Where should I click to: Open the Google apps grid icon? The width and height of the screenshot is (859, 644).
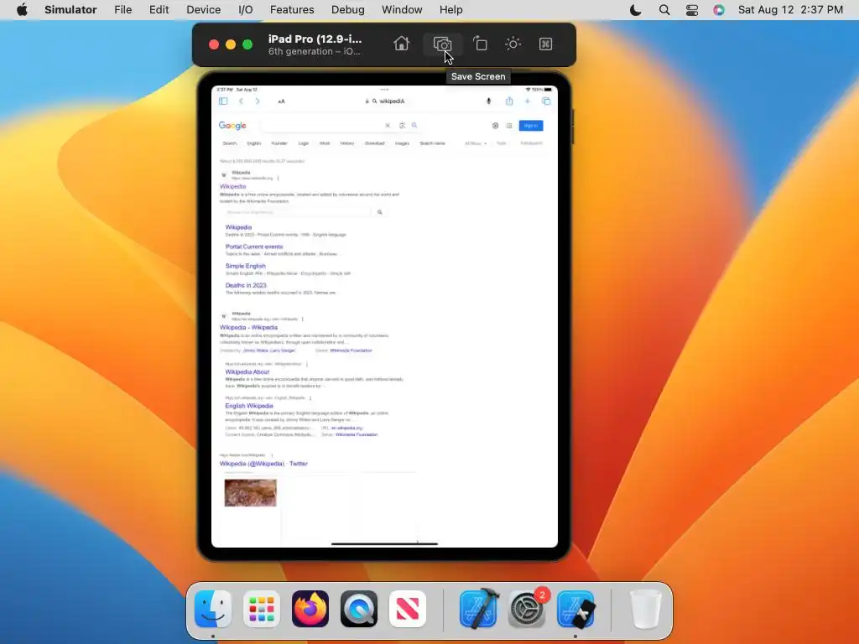[x=509, y=126]
